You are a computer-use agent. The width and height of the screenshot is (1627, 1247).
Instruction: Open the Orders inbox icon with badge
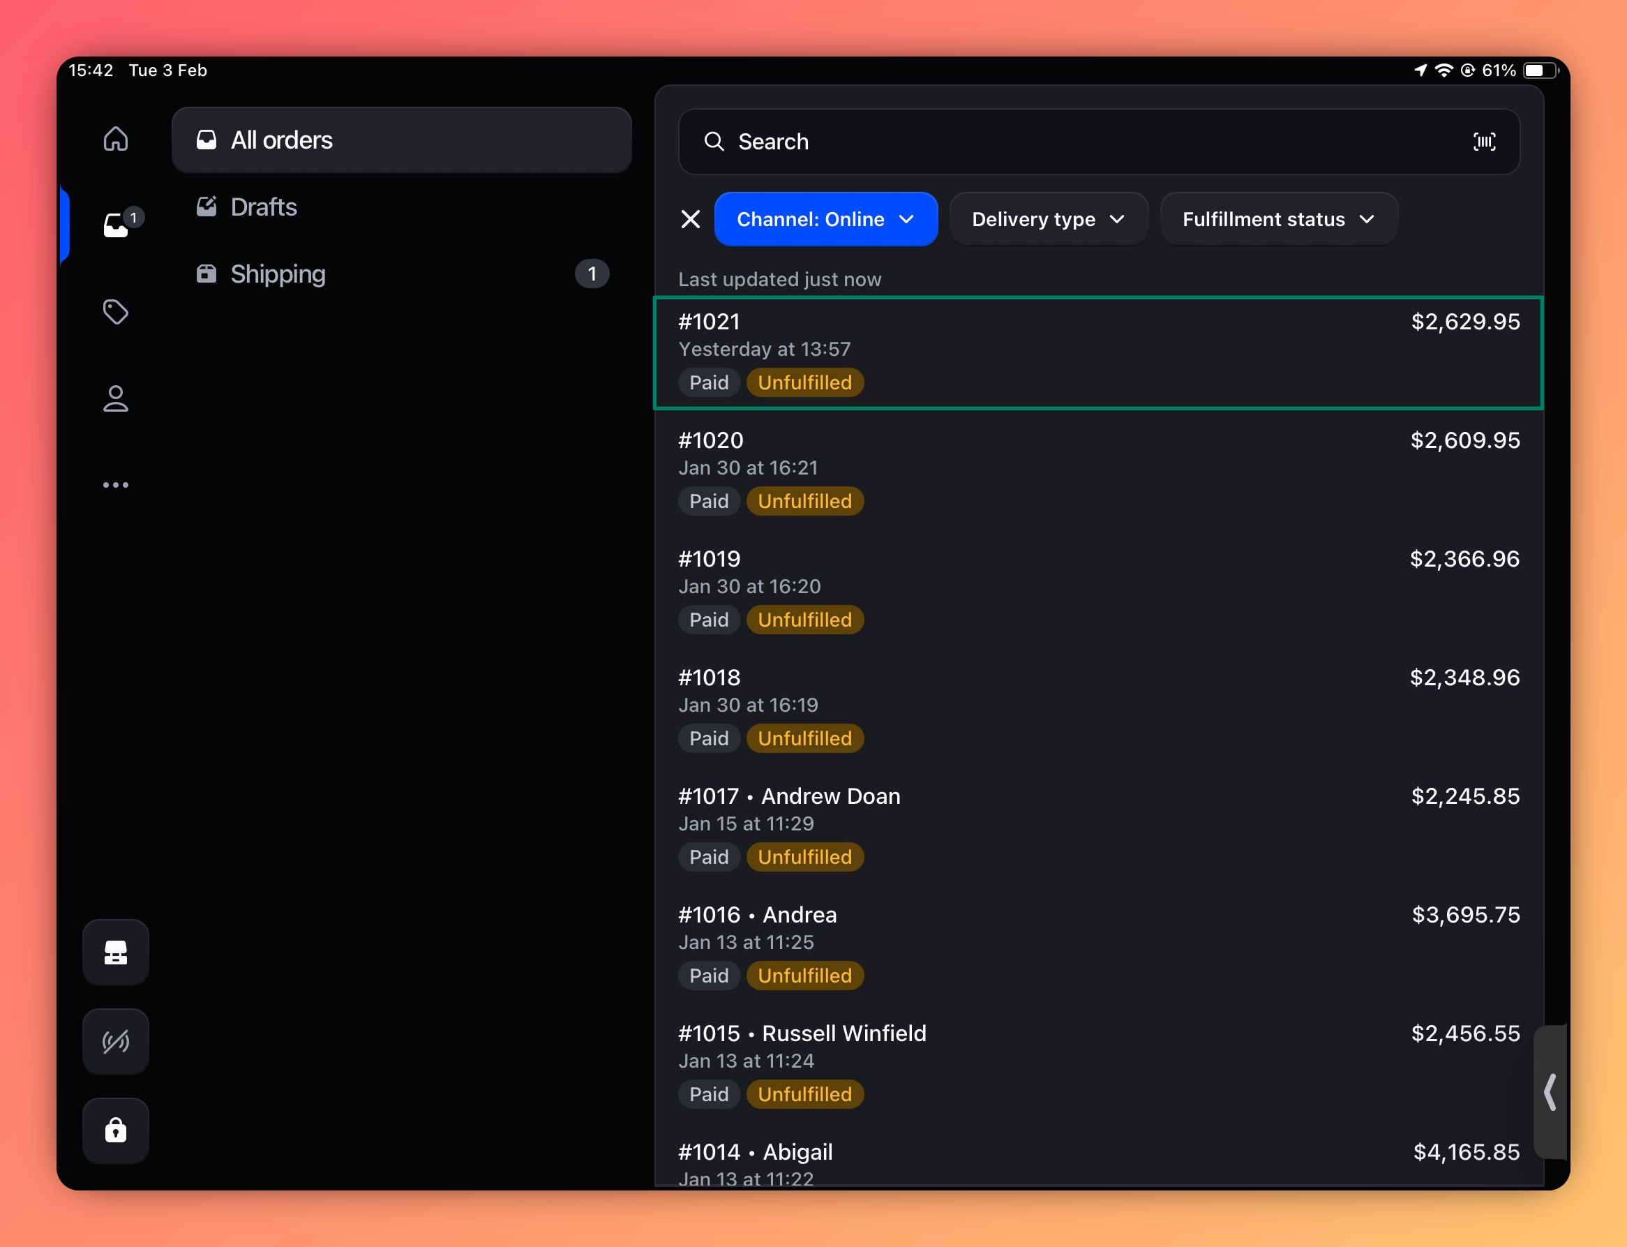117,225
